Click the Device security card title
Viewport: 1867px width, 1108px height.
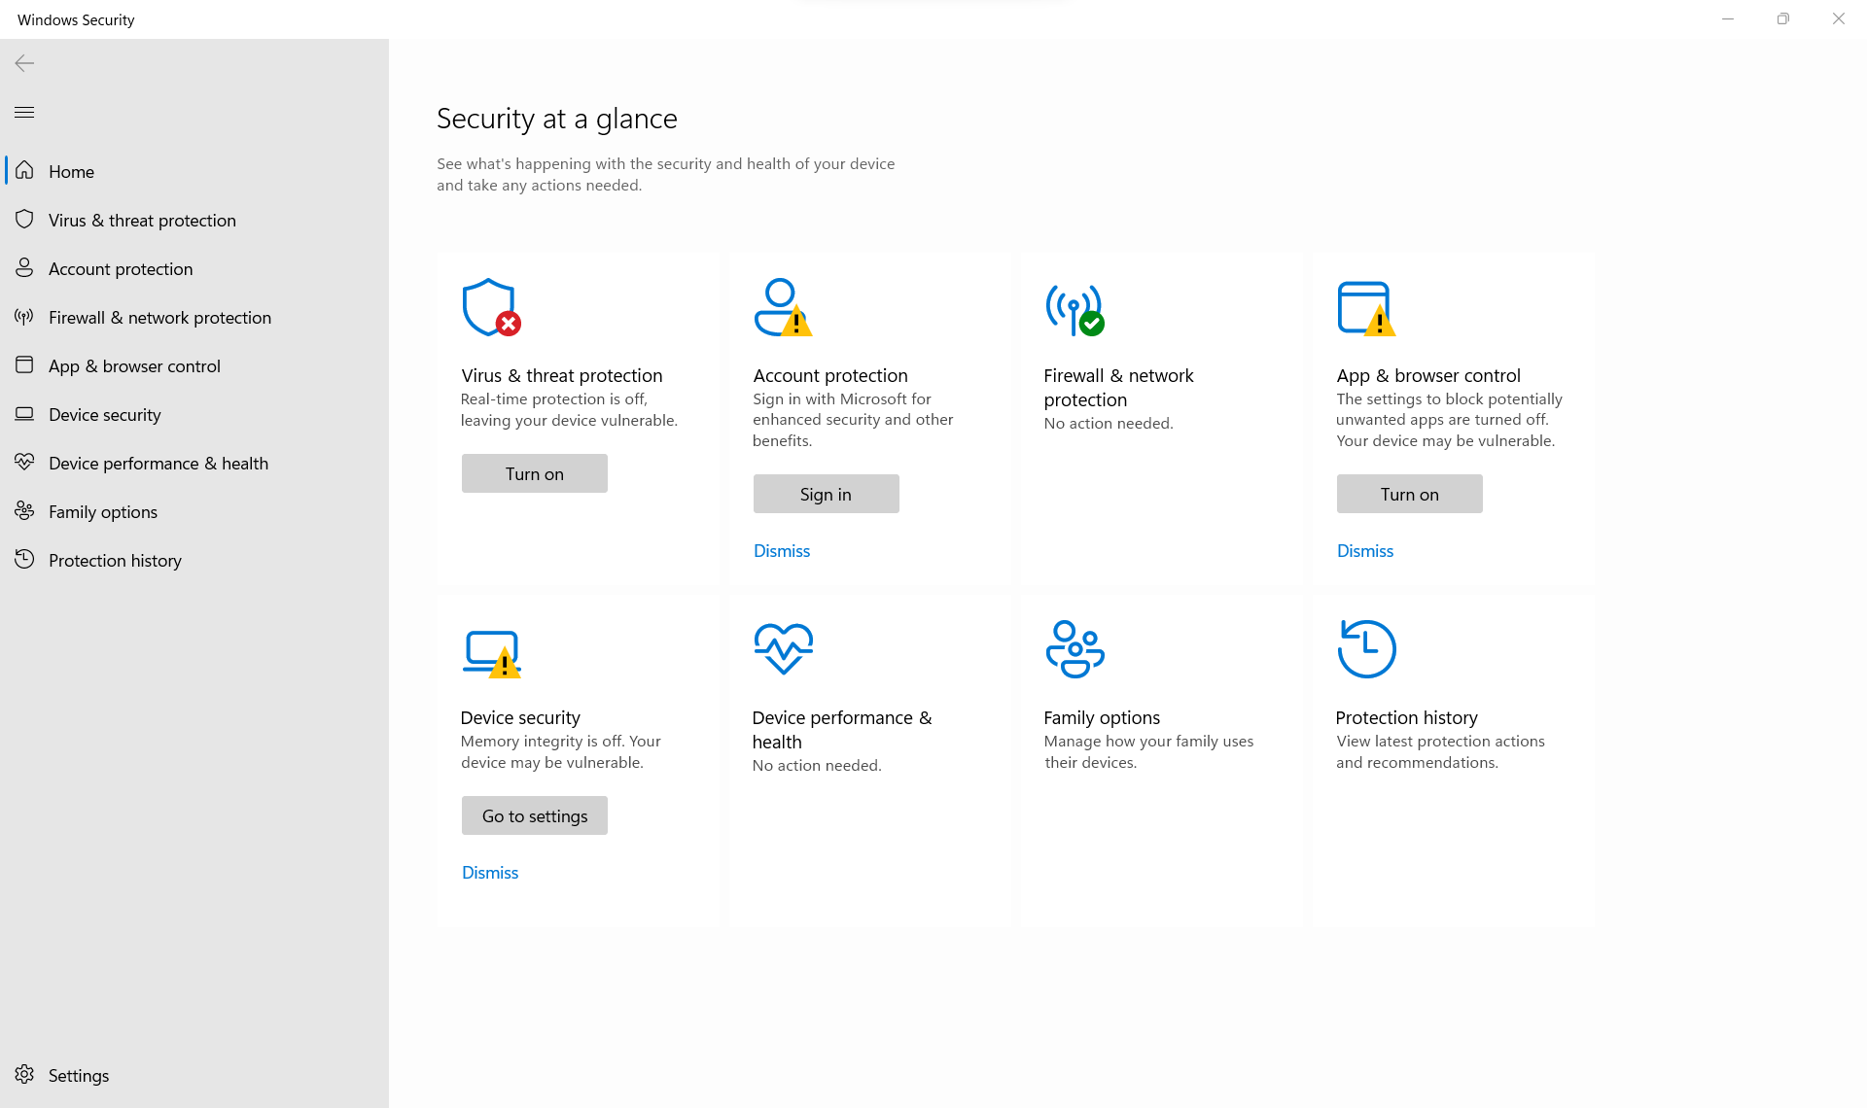pyautogui.click(x=520, y=717)
